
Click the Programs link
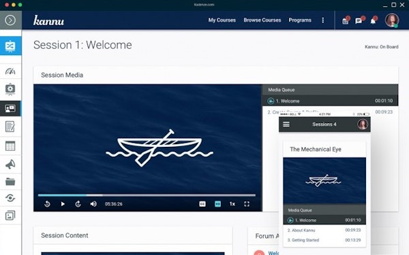point(300,20)
